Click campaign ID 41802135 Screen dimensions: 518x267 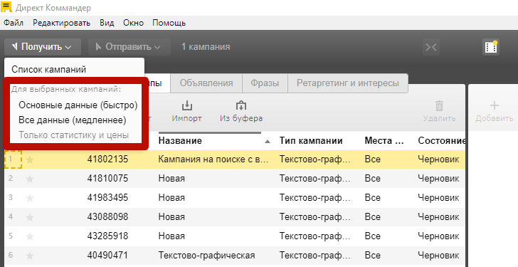(107, 159)
